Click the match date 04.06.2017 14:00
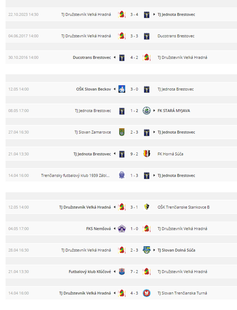The image size is (237, 310). 23,36
